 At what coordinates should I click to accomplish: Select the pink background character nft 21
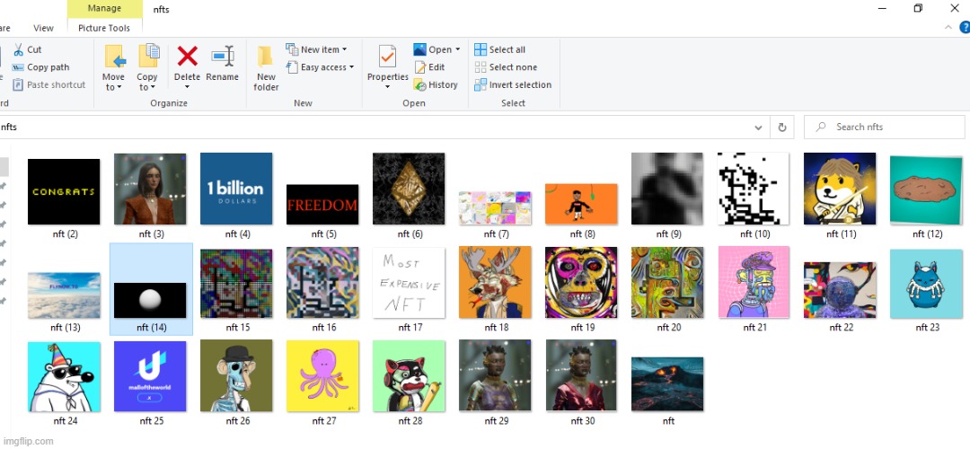[753, 282]
